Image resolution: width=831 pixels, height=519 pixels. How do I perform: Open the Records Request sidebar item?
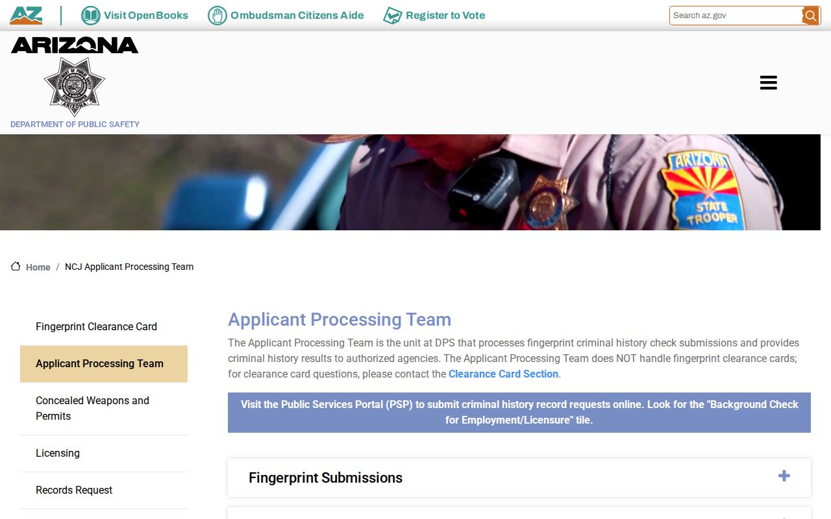104,490
